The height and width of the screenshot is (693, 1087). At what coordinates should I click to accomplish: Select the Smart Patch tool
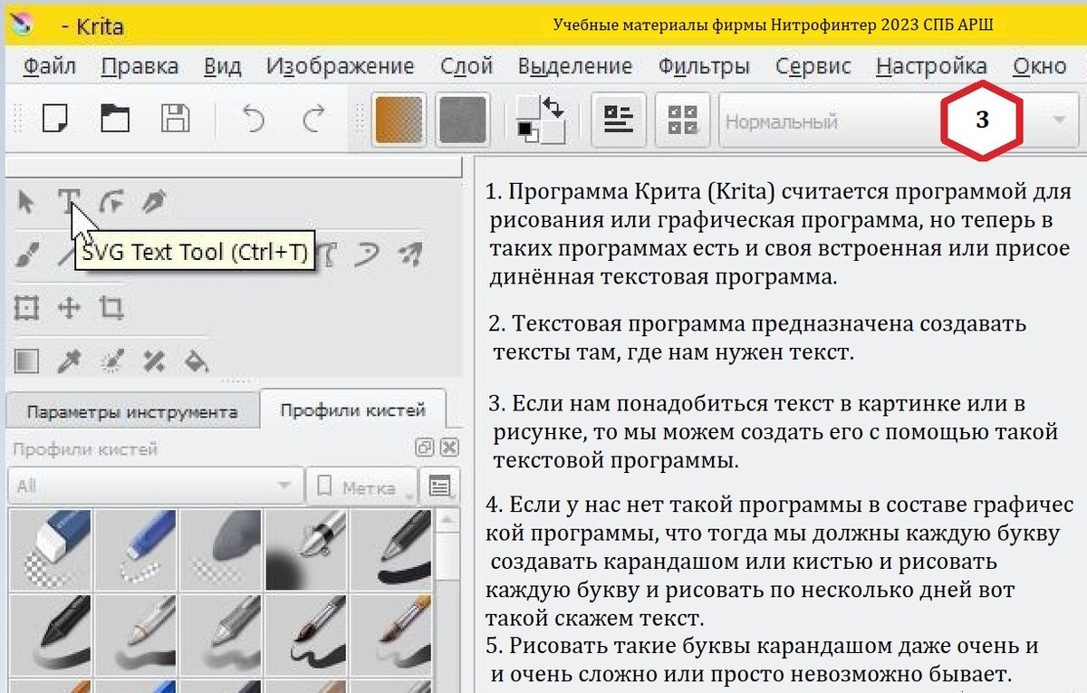click(x=152, y=361)
